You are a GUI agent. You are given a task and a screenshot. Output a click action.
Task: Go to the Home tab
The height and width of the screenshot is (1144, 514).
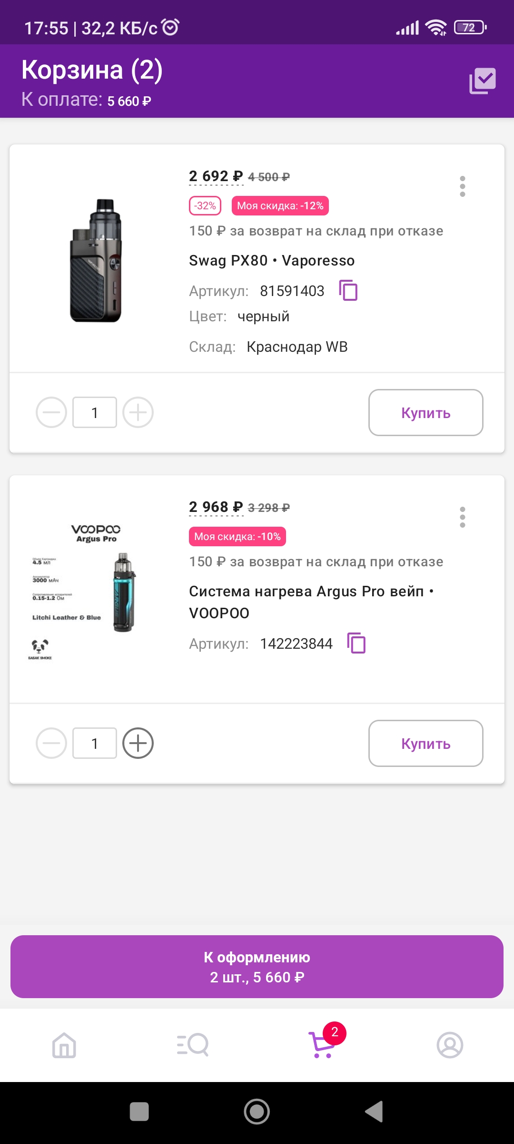coord(64,1045)
